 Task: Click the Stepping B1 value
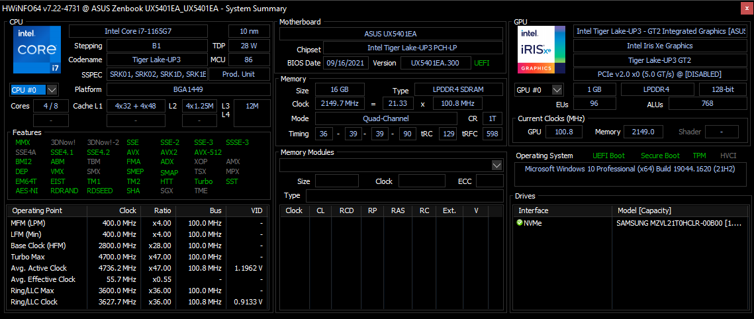pyautogui.click(x=156, y=46)
